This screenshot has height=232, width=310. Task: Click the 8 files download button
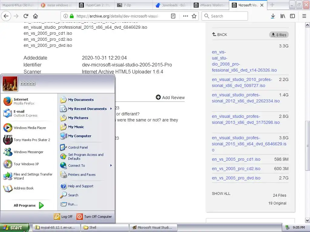click(279, 35)
